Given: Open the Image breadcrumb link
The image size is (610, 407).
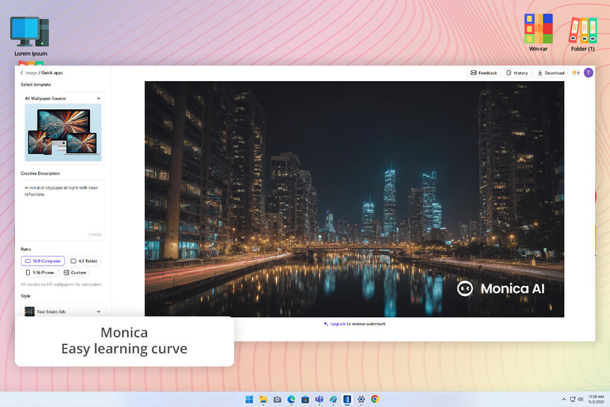Looking at the screenshot, I should pos(31,73).
